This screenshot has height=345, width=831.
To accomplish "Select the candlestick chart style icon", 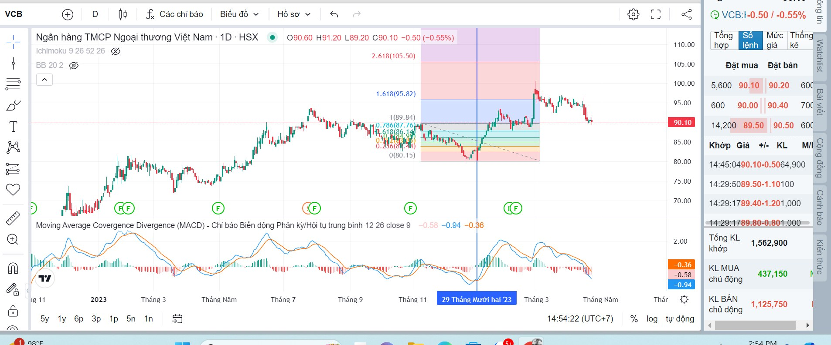I will [123, 14].
